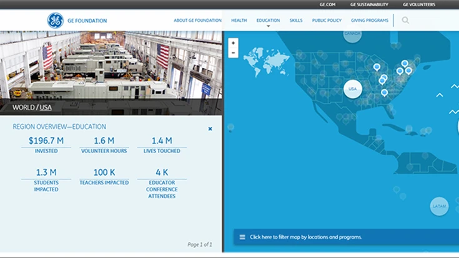This screenshot has height=258, width=459.
Task: Visit the GE.com link
Action: [327, 4]
